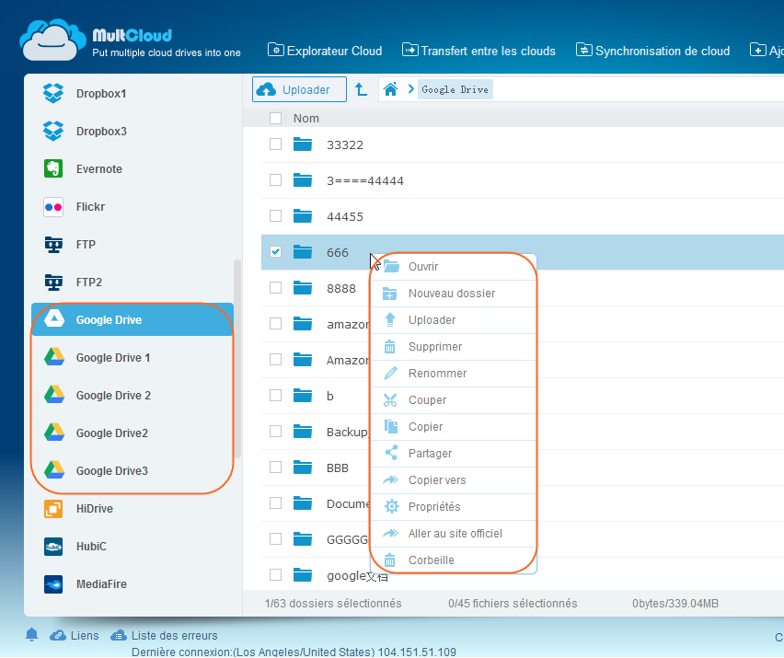Click the sidebar vertical scrollbar
The height and width of the screenshot is (658, 784).
[237, 359]
